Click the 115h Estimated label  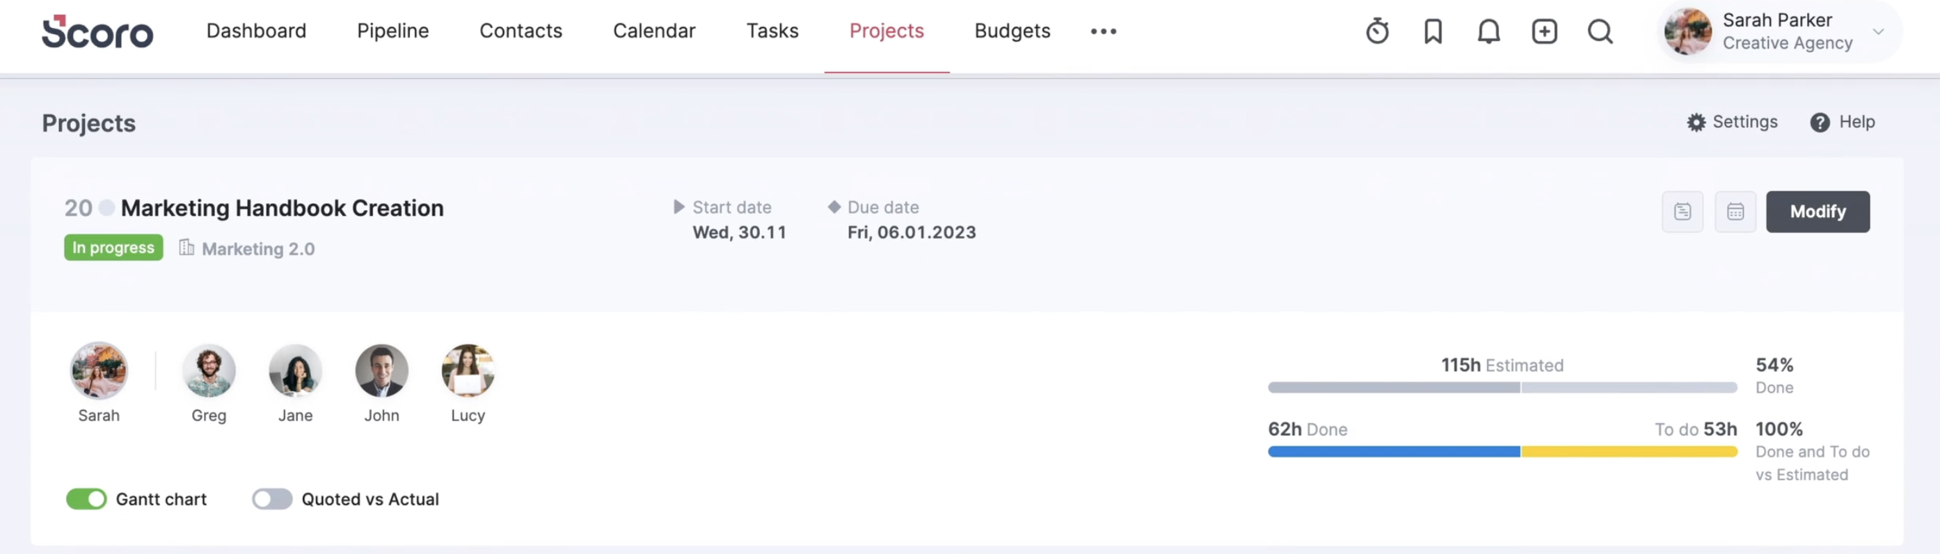tap(1502, 365)
